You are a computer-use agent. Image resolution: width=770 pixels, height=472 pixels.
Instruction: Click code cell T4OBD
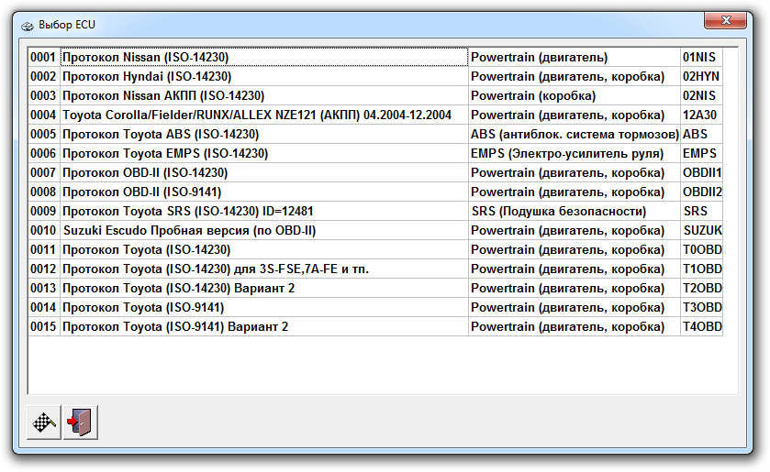click(x=701, y=326)
